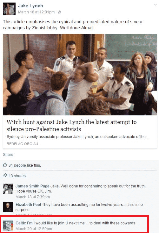159x233 pixels.
Task: Click the Elizabeth Peel commenter name
Action: click(x=28, y=205)
